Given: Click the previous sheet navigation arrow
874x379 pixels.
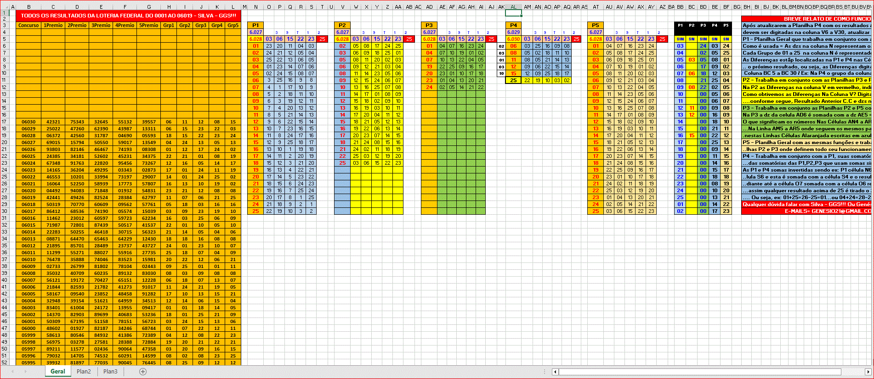Looking at the screenshot, I should tap(12, 372).
